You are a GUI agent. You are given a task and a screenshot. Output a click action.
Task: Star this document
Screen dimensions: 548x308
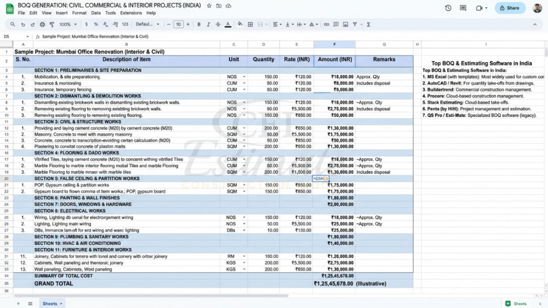coord(209,6)
